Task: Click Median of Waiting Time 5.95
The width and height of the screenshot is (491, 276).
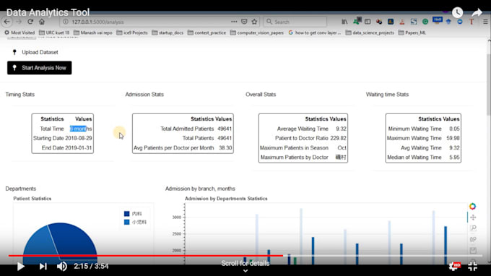Action: pos(454,157)
